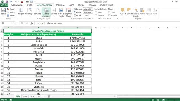
Task: Switch to Normal view in status bar
Action: [x=153, y=100]
